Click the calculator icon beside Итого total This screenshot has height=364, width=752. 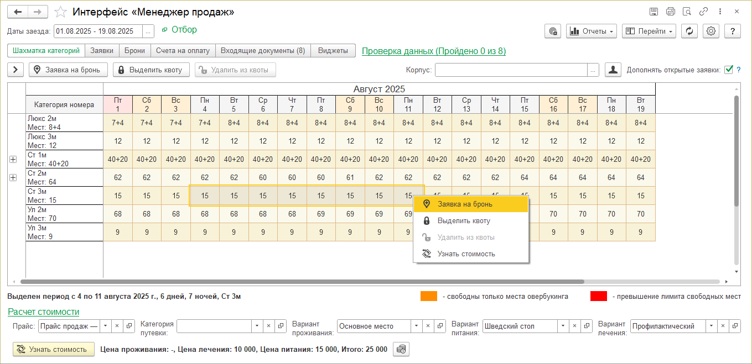(401, 349)
